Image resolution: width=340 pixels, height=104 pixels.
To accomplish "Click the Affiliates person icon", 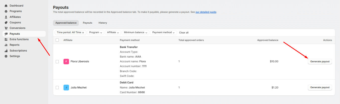I will [6, 17].
